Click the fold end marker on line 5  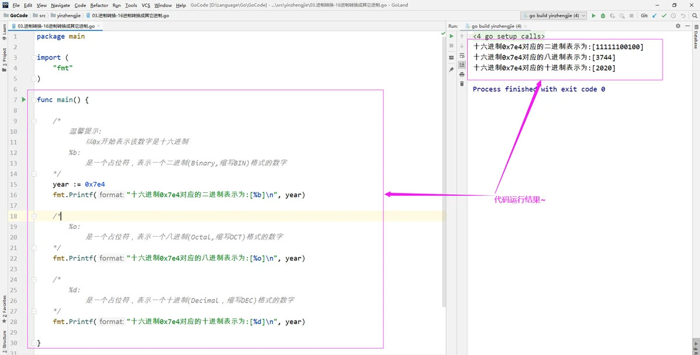click(x=34, y=79)
